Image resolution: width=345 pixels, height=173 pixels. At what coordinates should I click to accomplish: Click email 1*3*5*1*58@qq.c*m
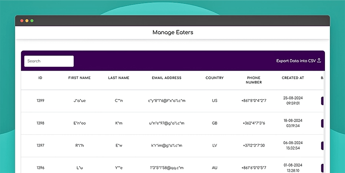click(x=167, y=168)
